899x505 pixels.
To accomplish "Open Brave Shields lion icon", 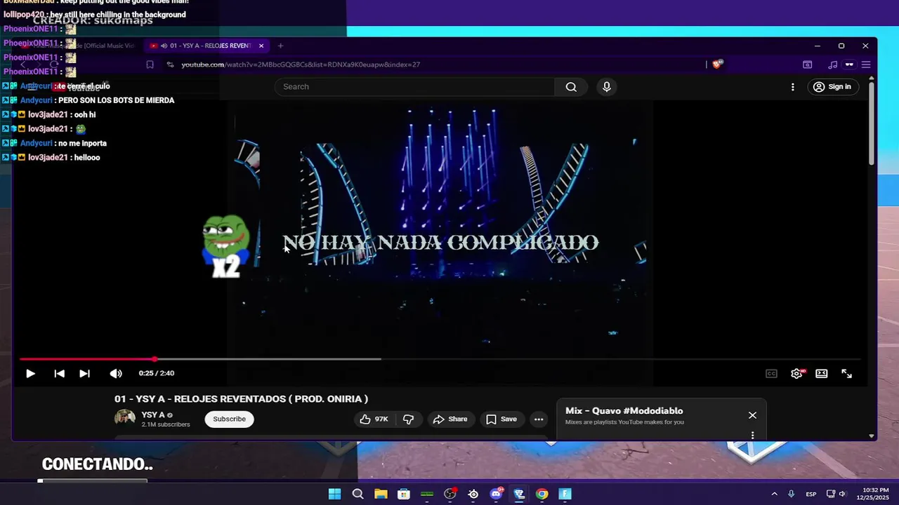I will coord(717,64).
